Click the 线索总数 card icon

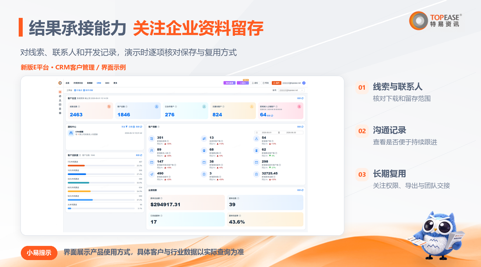click(109, 107)
